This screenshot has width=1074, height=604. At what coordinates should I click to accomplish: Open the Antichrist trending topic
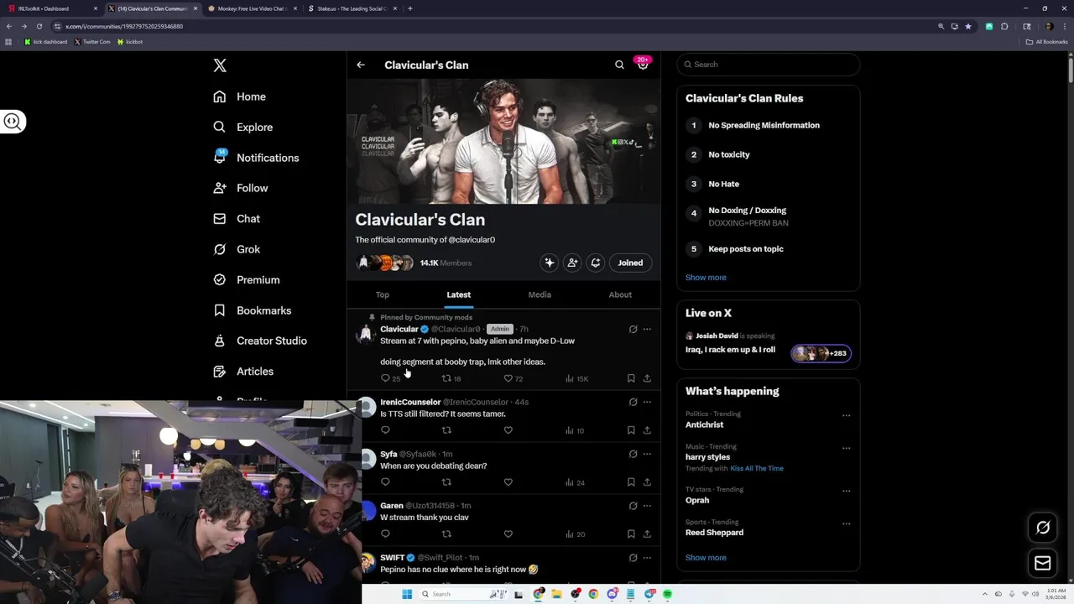(x=704, y=424)
